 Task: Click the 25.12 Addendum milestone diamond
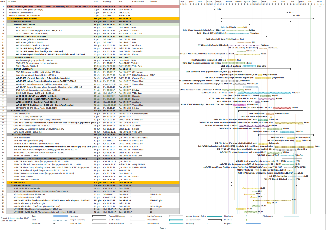click(287, 13)
